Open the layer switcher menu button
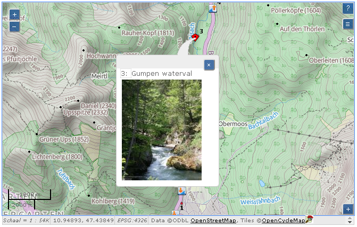357x227 pixels. [x=347, y=24]
